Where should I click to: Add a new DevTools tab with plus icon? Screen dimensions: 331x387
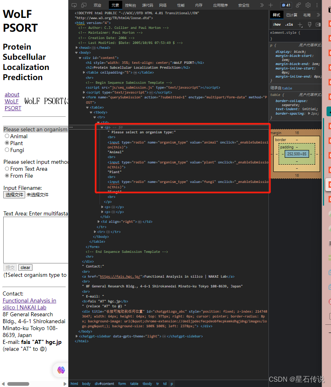(270, 5)
